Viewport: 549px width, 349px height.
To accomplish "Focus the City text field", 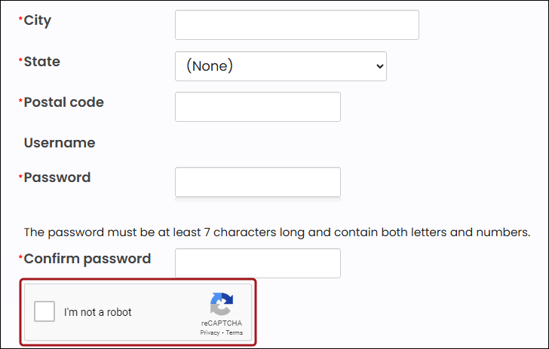I will 296,25.
